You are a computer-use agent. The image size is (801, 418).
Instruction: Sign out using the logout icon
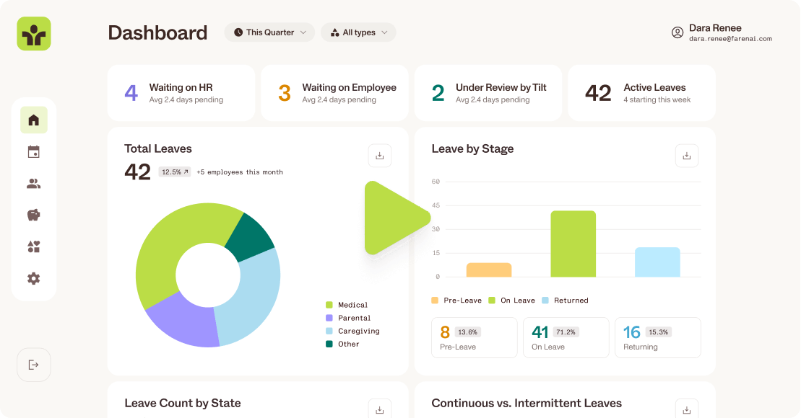pyautogui.click(x=33, y=365)
